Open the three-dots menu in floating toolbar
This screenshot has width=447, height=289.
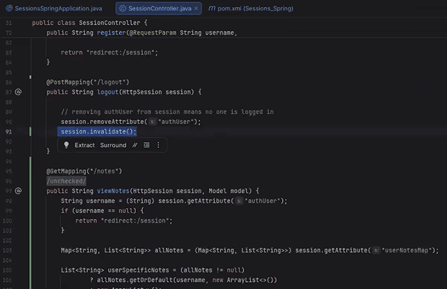click(x=158, y=145)
